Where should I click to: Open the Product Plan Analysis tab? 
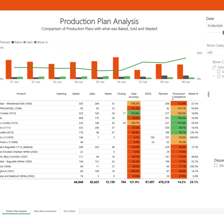click(x=16, y=211)
